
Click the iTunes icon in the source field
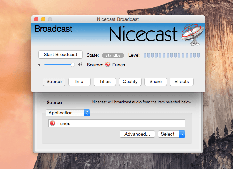[52, 123]
